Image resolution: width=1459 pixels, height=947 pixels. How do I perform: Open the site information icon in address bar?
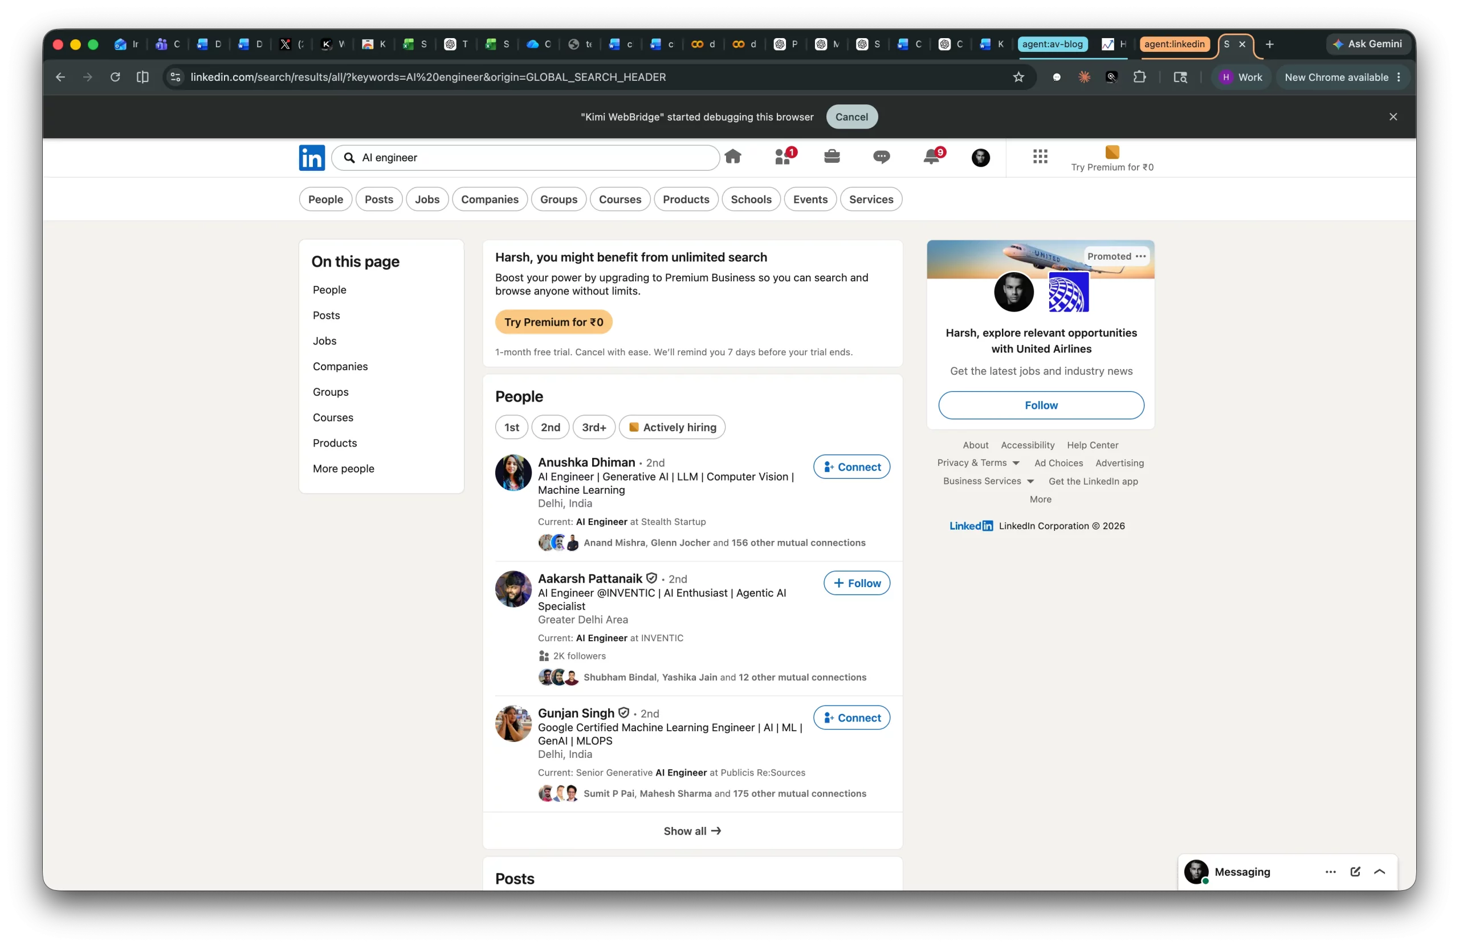176,77
